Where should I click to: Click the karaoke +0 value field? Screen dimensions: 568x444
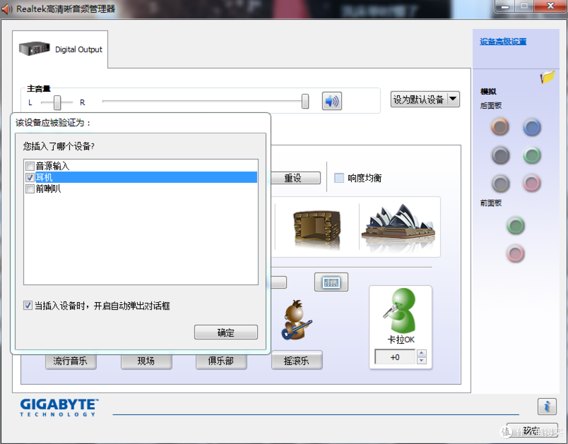[x=395, y=357]
